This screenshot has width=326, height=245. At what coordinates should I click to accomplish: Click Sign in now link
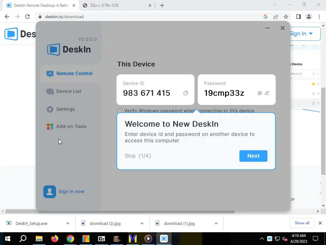tap(71, 191)
